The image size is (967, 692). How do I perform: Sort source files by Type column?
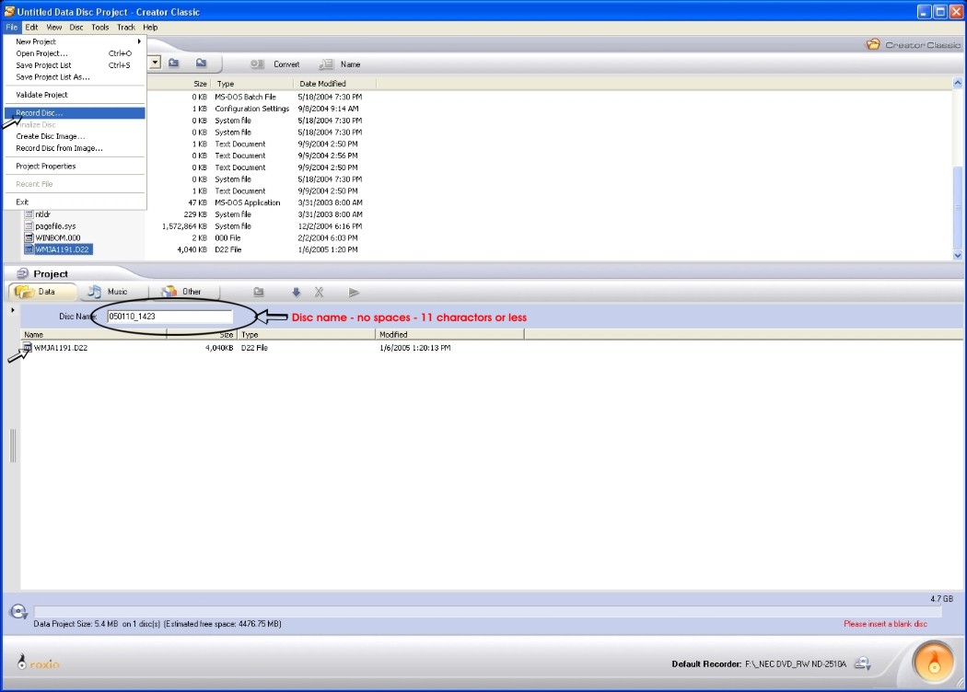coord(252,83)
